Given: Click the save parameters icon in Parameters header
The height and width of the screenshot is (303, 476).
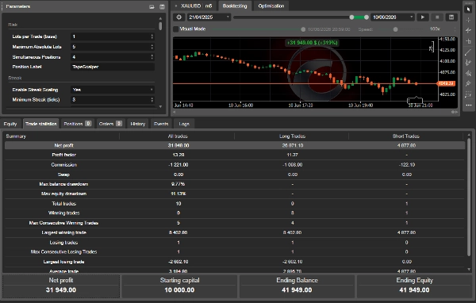Looking at the screenshot, I should [x=162, y=6].
